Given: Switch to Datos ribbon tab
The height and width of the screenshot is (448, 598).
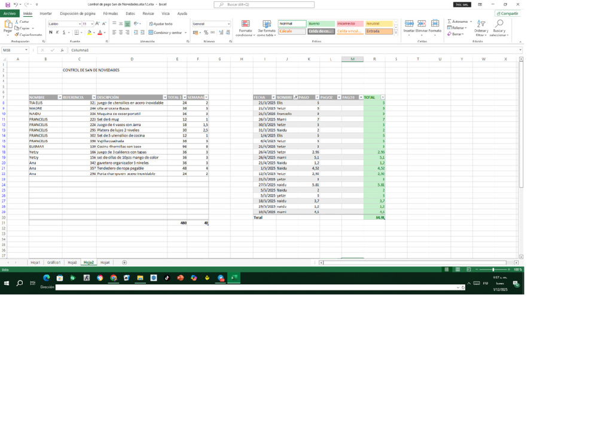Looking at the screenshot, I should (x=130, y=13).
